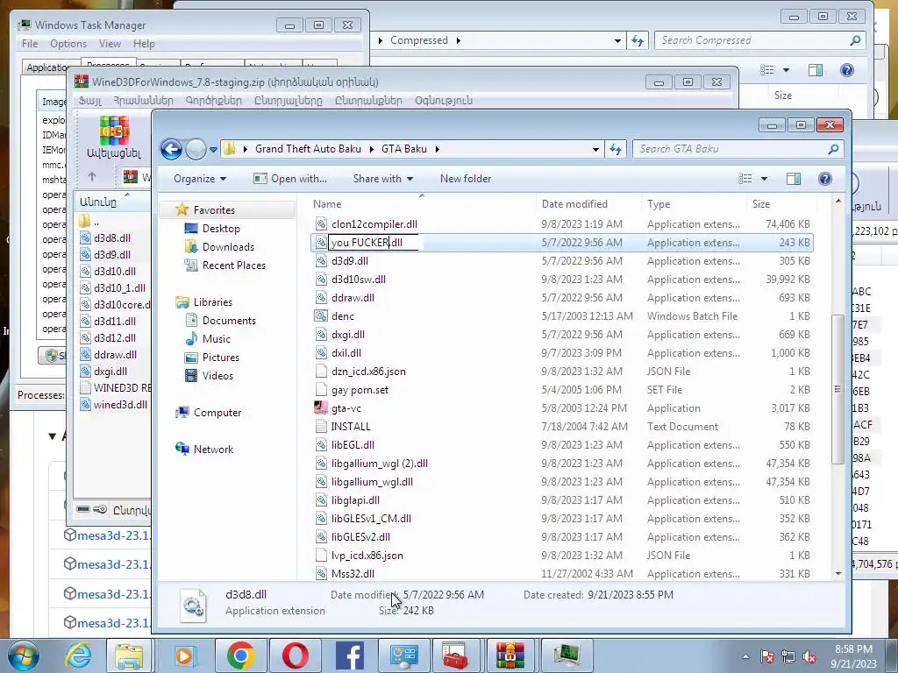Click the filename rename text box
This screenshot has width=898, height=673.
click(x=373, y=243)
